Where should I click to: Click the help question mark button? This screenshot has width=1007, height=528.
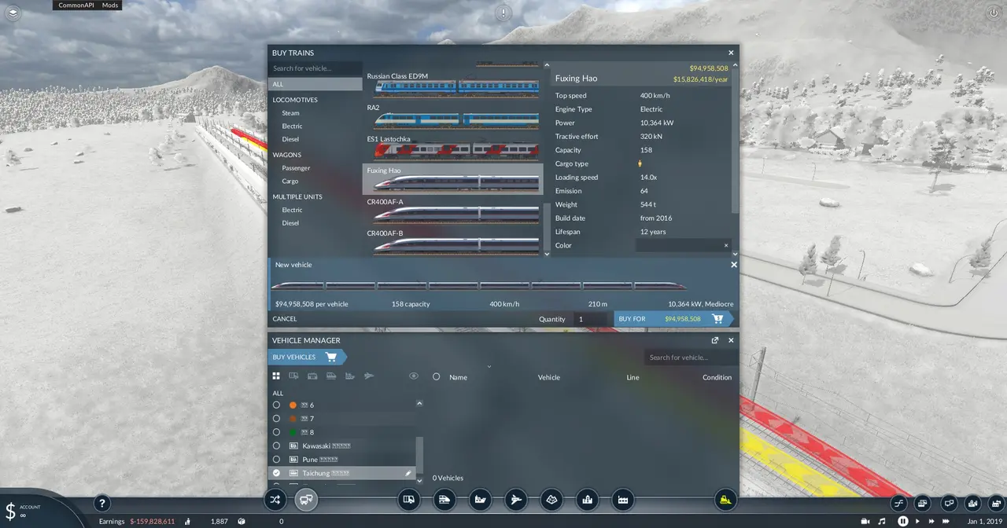coord(101,504)
